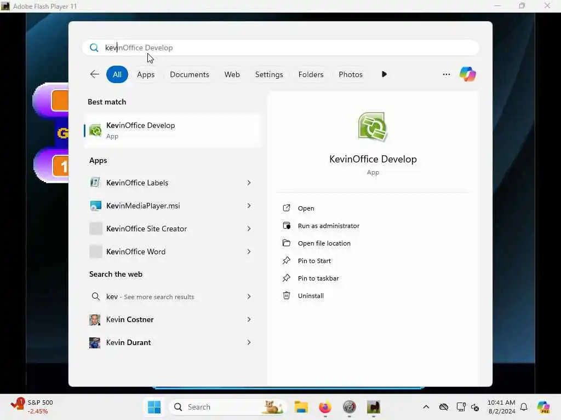Switch to the Folders filter tab
Screen dimensions: 561x420
pos(311,74)
